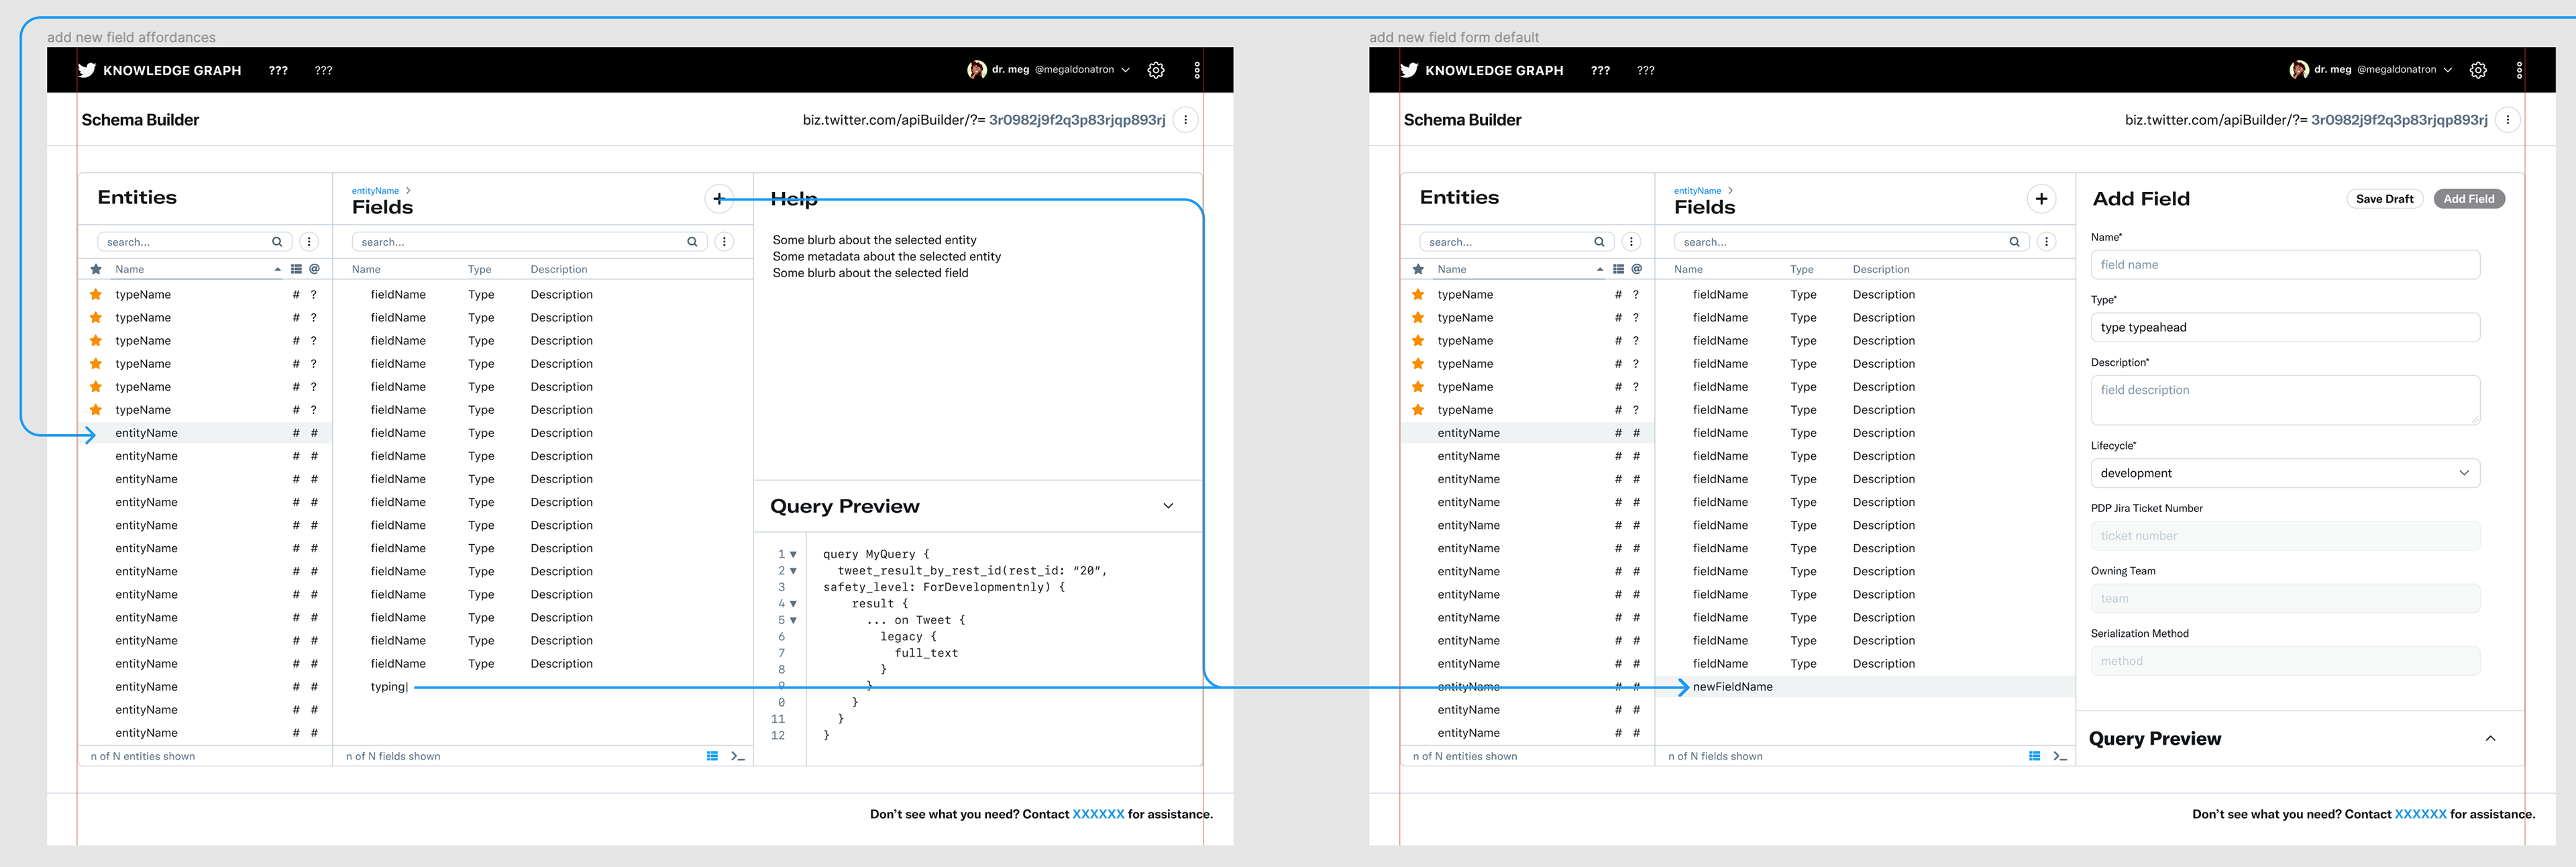The image size is (2576, 867).
Task: Click Entities search magnifier in form default frame
Action: (1599, 242)
